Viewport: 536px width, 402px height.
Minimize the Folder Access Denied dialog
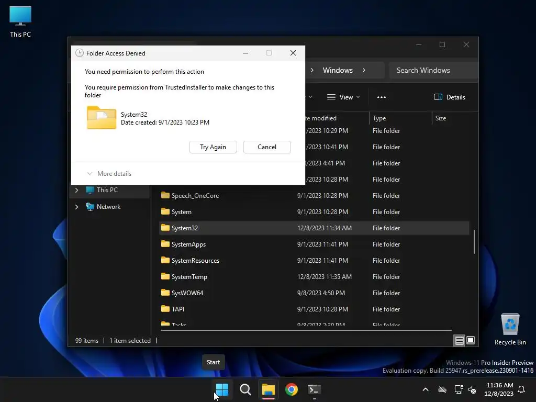click(x=245, y=53)
